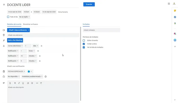178x103 pixels.
Task: Insert a numbered list in the description
Action: point(28,83)
